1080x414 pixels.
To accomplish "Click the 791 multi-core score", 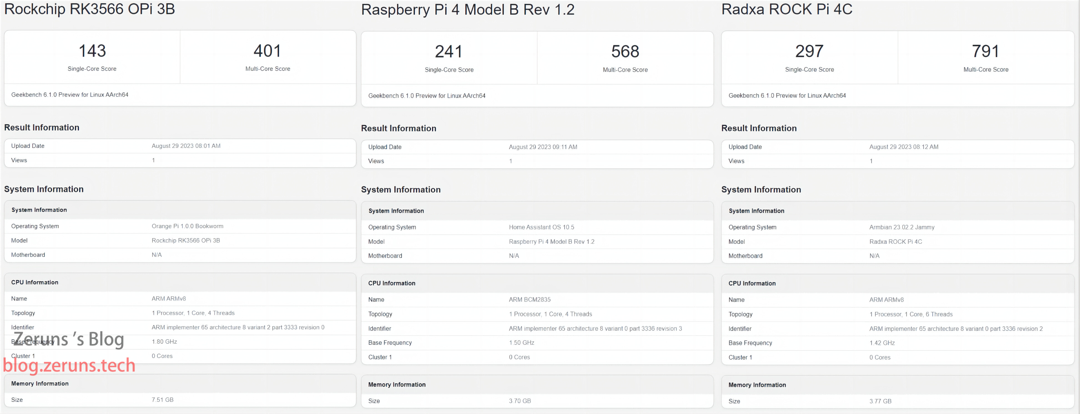I will (986, 52).
